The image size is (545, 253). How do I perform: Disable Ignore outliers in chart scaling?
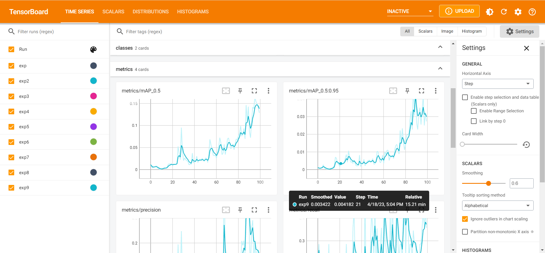(465, 219)
